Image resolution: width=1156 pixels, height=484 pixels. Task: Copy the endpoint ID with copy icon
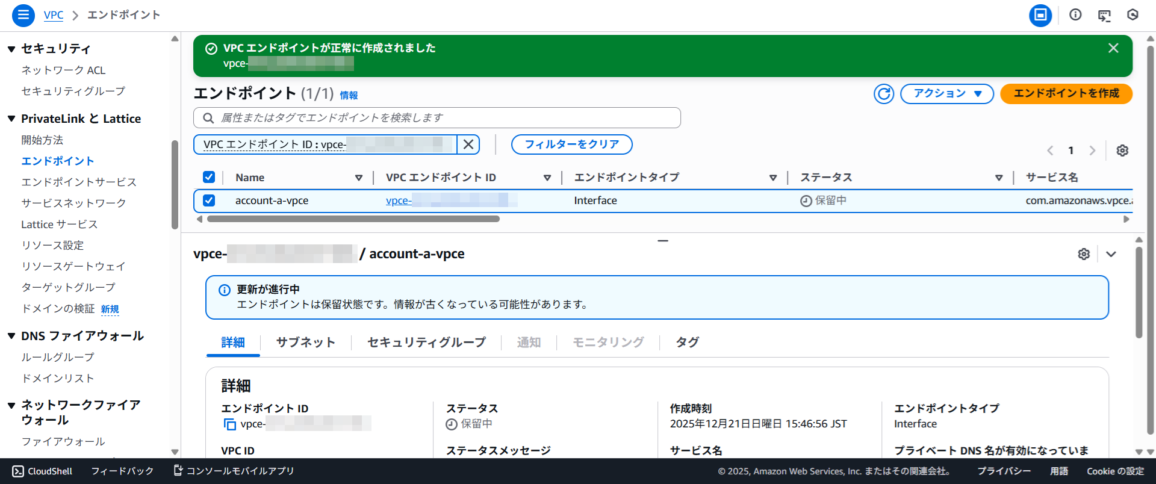(229, 424)
